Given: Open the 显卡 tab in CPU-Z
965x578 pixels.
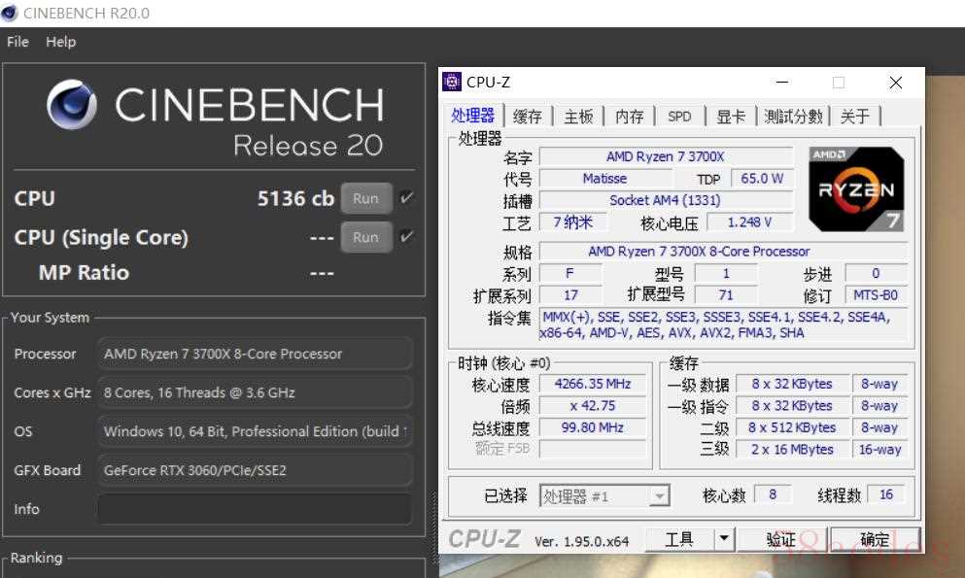Looking at the screenshot, I should click(x=731, y=117).
